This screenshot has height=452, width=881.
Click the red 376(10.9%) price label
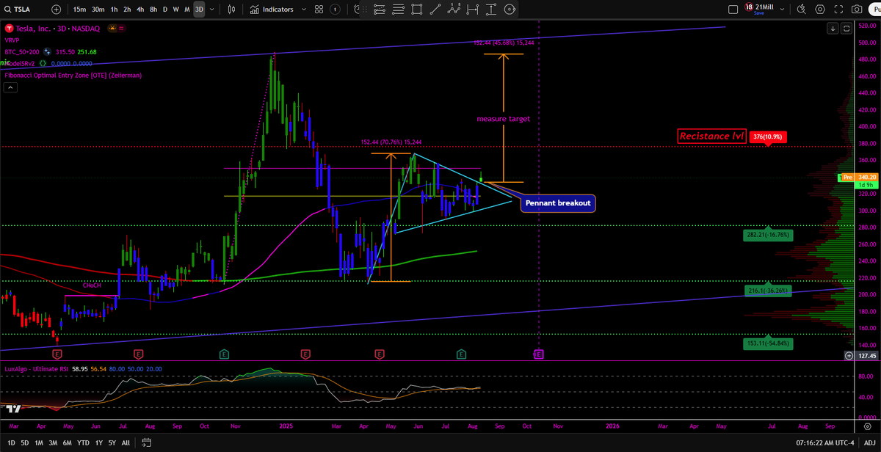pyautogui.click(x=768, y=136)
